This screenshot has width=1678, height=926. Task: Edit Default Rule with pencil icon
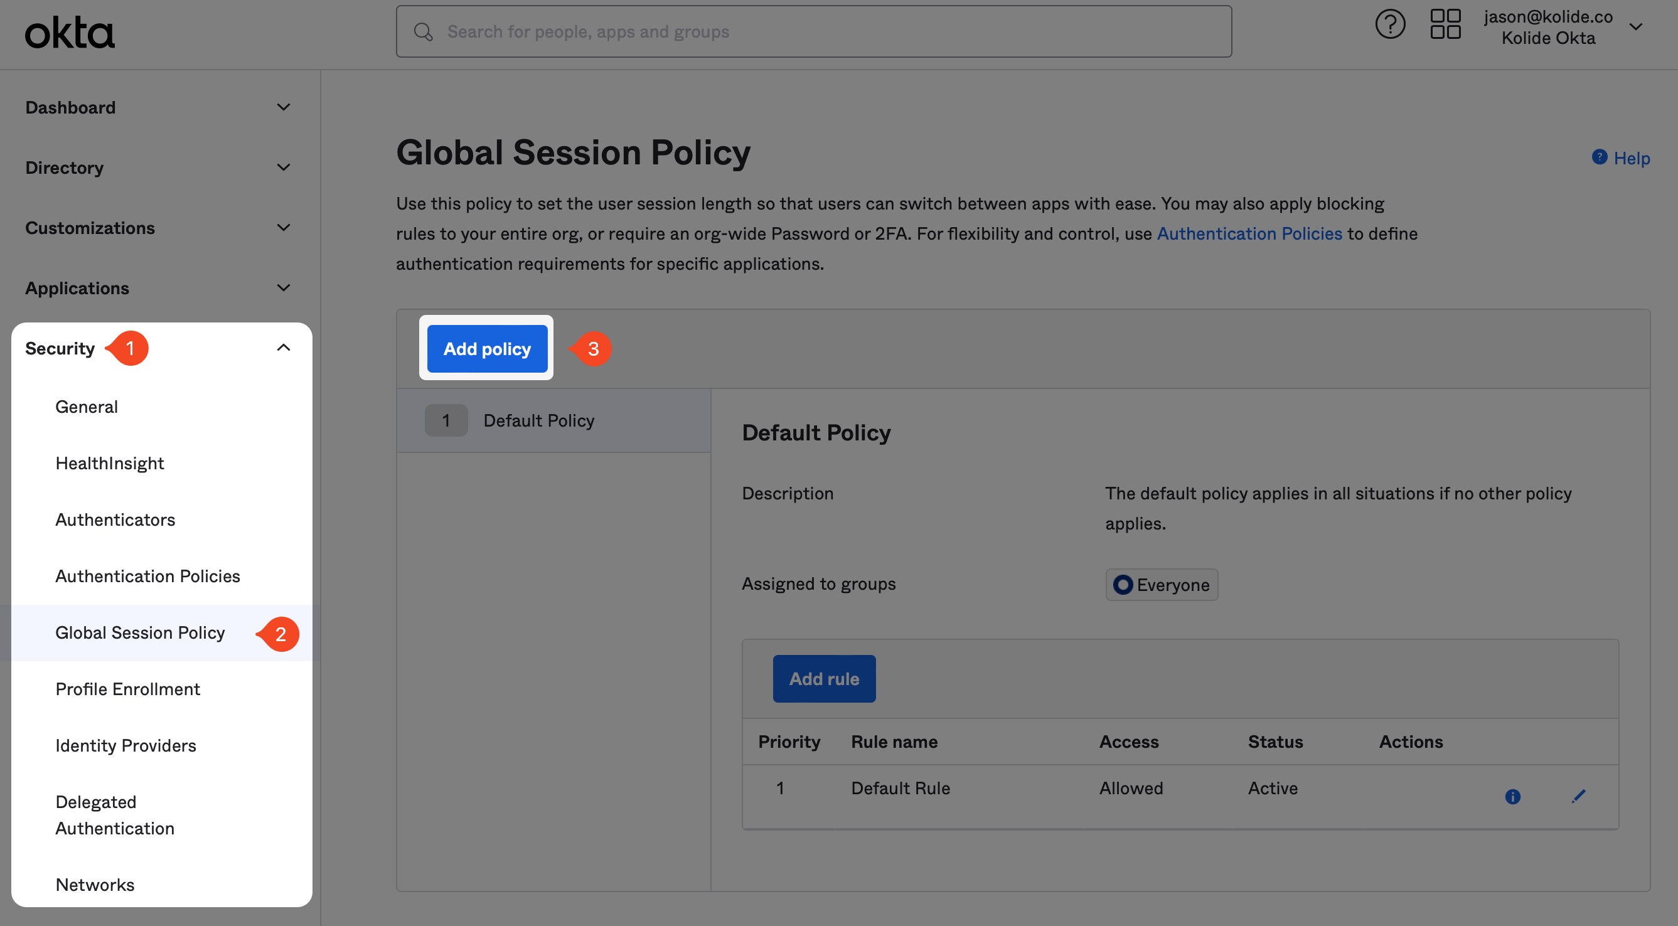click(1578, 796)
